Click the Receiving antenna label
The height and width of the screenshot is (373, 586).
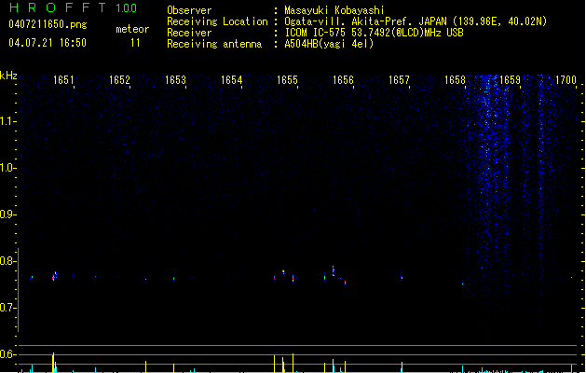pyautogui.click(x=214, y=44)
